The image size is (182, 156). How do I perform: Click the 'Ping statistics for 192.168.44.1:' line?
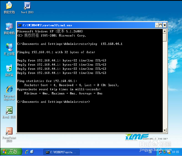pyautogui.click(x=47, y=81)
